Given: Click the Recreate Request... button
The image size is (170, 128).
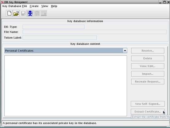Looking at the screenshot, I should pos(148,81).
